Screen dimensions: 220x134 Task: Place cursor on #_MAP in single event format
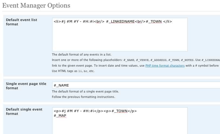pyautogui.click(x=60, y=116)
